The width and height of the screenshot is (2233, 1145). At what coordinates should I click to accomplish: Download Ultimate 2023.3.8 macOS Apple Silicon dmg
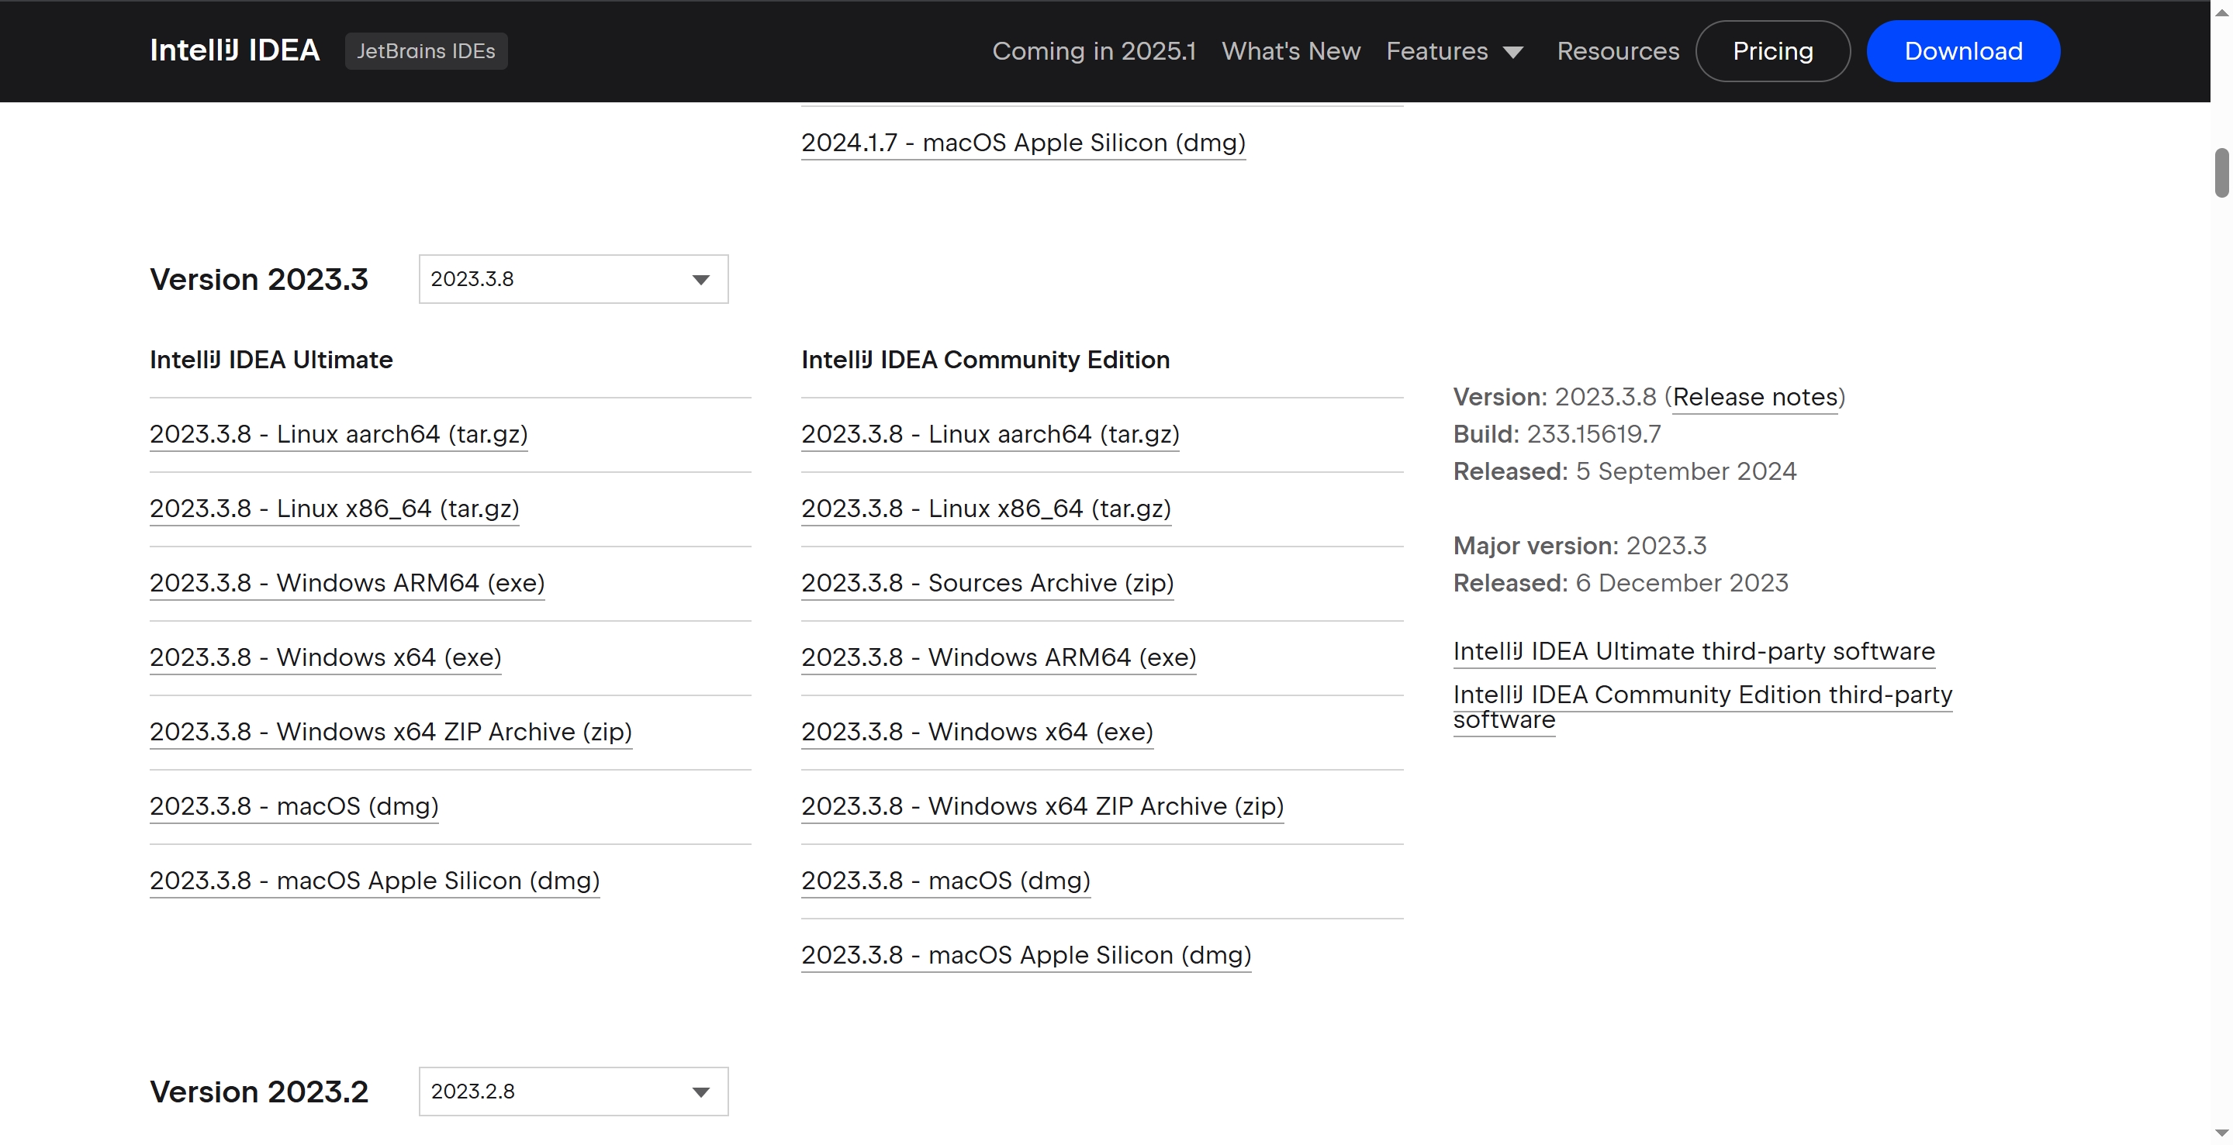(x=375, y=881)
